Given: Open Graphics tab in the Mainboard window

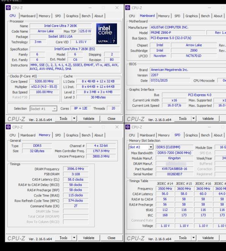Looking at the screenshot, I should tap(191, 16).
